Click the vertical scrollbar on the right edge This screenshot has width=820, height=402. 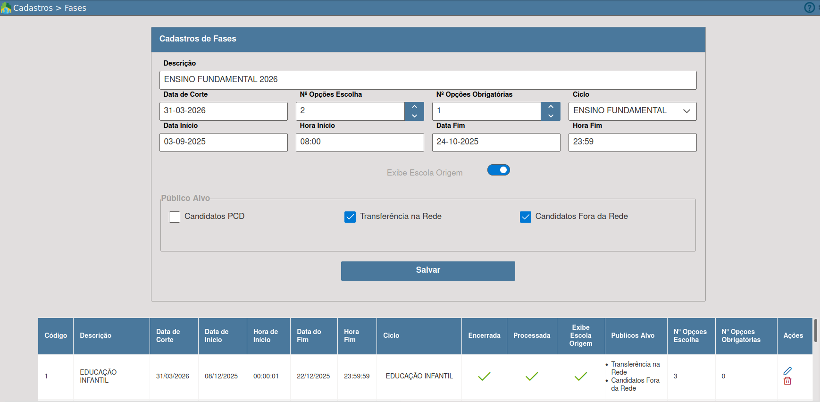(815, 330)
